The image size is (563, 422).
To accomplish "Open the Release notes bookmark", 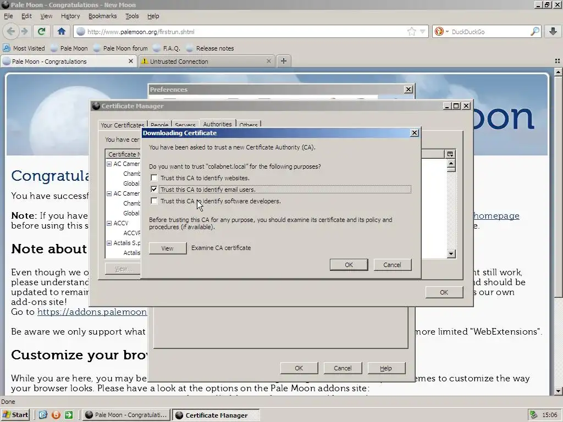I will (x=210, y=48).
